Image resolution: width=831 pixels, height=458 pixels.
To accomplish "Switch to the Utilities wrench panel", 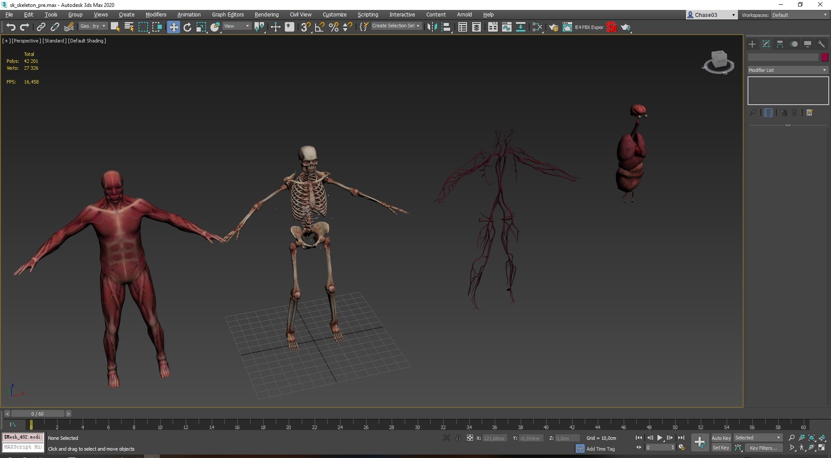I will click(821, 44).
